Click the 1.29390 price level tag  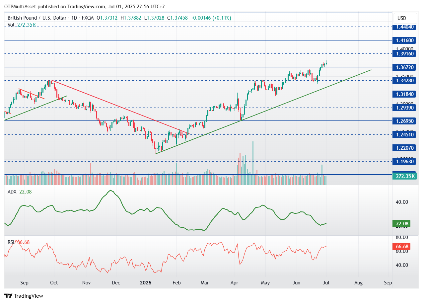(404, 108)
